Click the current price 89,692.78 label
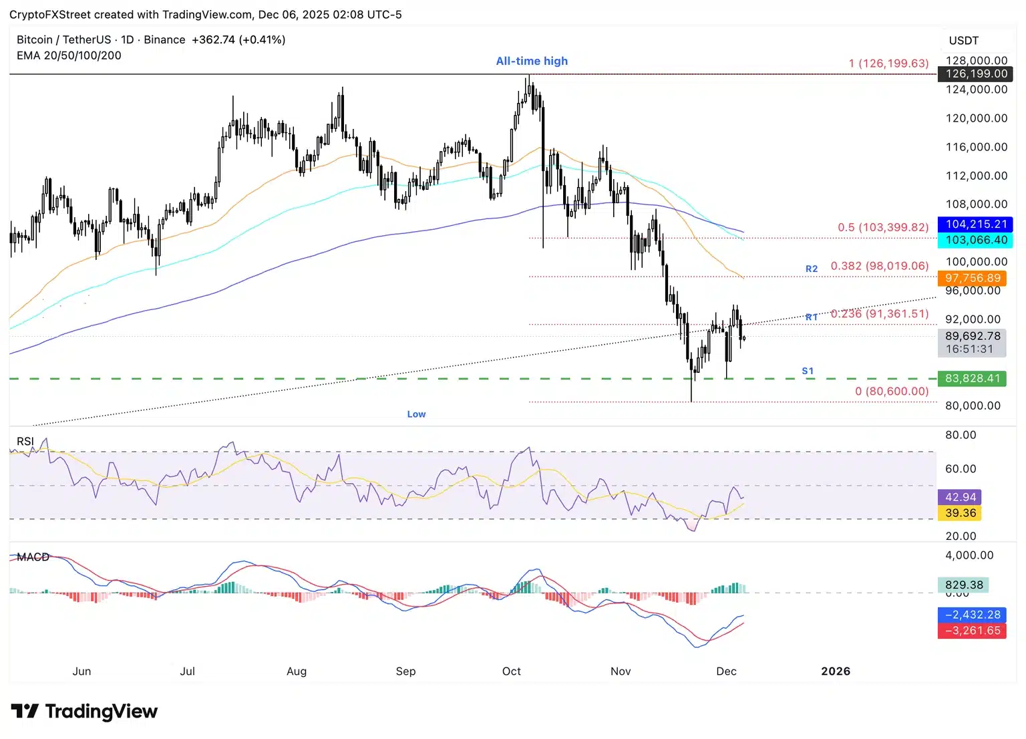Viewport: 1026px width, 739px height. [972, 336]
